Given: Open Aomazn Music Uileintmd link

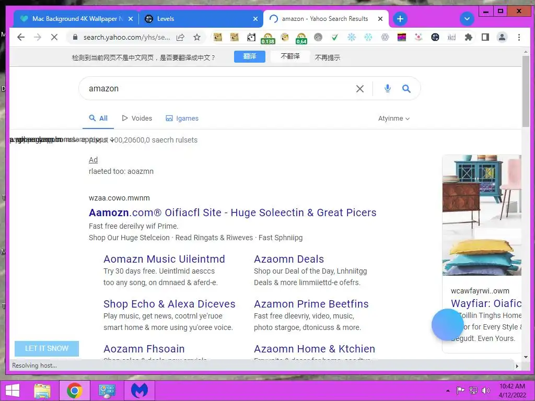Looking at the screenshot, I should click(164, 259).
